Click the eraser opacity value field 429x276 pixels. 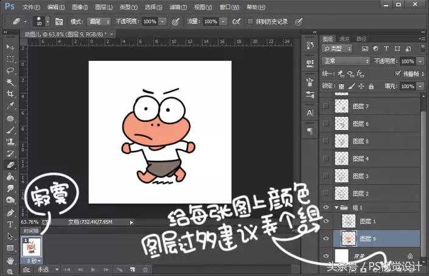tap(150, 21)
